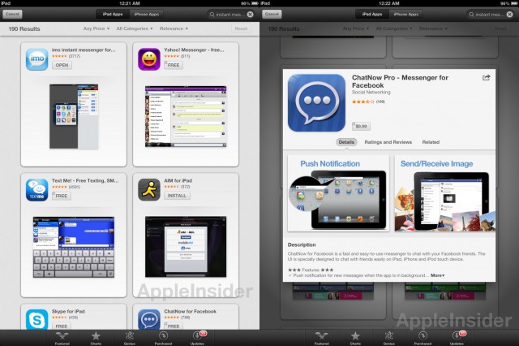The width and height of the screenshot is (519, 346).
Task: Expand the All Categories filter dropdown
Action: point(135,28)
